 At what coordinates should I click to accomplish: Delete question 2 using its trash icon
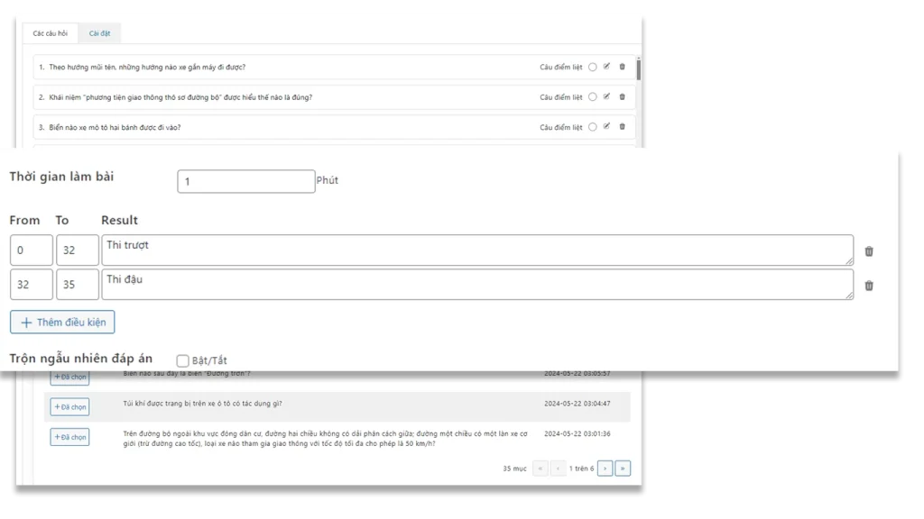tap(622, 96)
